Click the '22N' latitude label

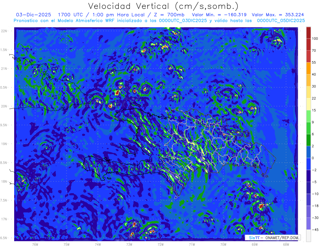pyautogui.click(x=4, y=31)
